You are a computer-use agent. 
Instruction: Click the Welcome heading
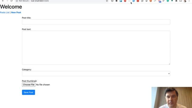[11, 7]
